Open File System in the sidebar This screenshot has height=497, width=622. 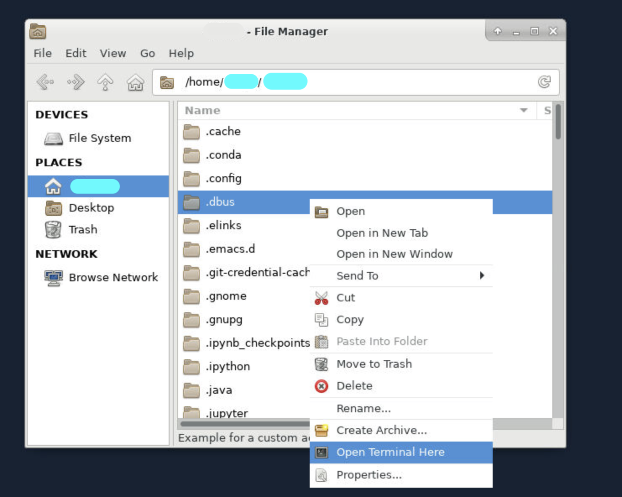[x=99, y=138]
